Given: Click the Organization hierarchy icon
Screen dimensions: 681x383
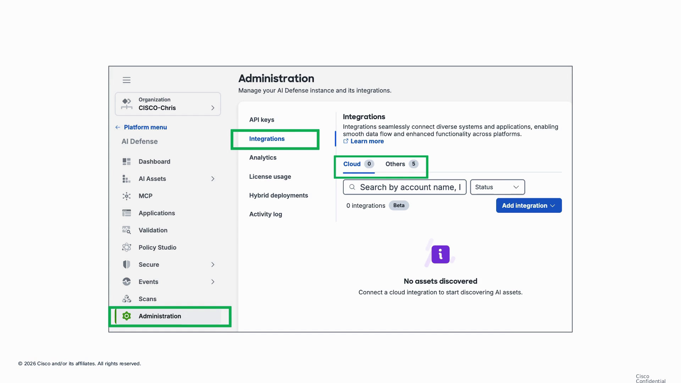Looking at the screenshot, I should [126, 104].
